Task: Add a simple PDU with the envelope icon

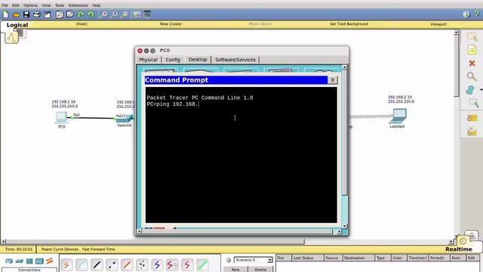Action: click(x=472, y=118)
